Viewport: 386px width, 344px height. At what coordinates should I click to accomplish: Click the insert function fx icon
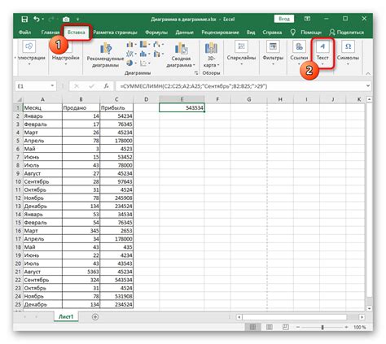[106, 86]
